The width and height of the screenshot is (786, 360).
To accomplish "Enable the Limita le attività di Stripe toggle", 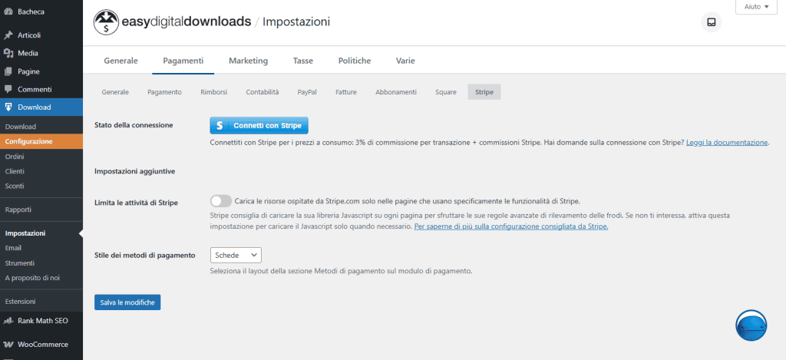I will click(x=220, y=201).
